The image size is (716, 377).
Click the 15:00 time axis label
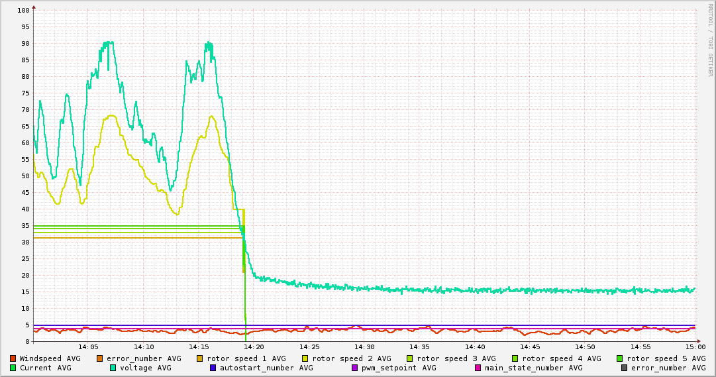695,347
